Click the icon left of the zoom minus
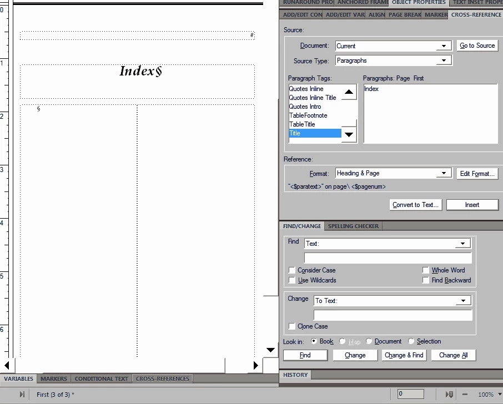503x404 pixels. (450, 395)
